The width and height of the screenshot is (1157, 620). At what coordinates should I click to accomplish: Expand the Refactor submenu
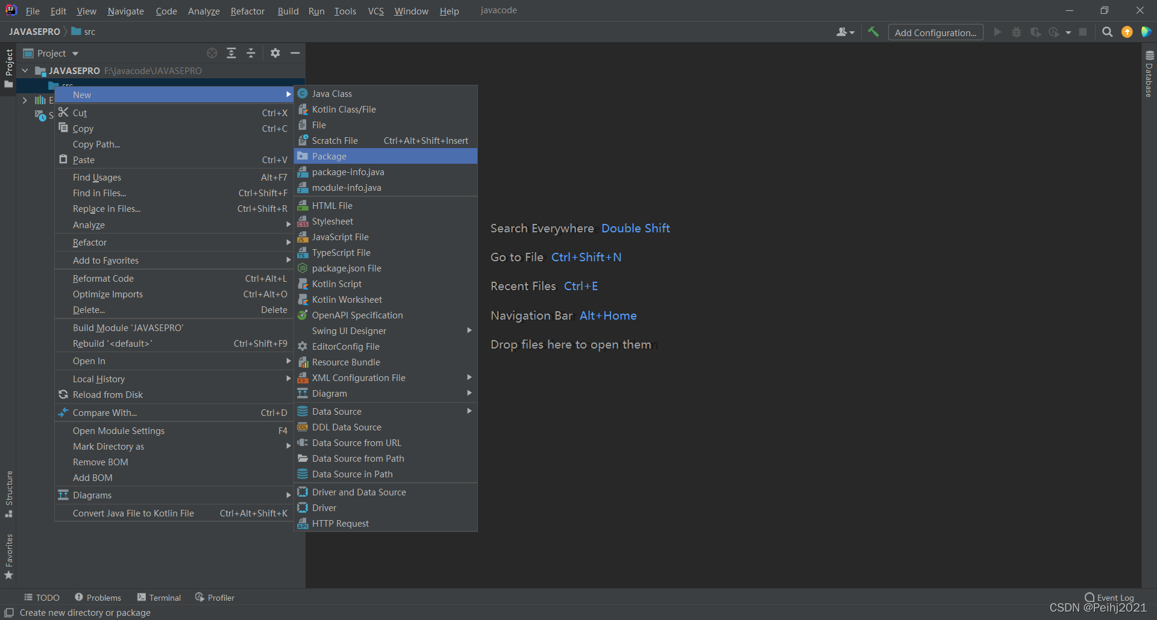174,243
